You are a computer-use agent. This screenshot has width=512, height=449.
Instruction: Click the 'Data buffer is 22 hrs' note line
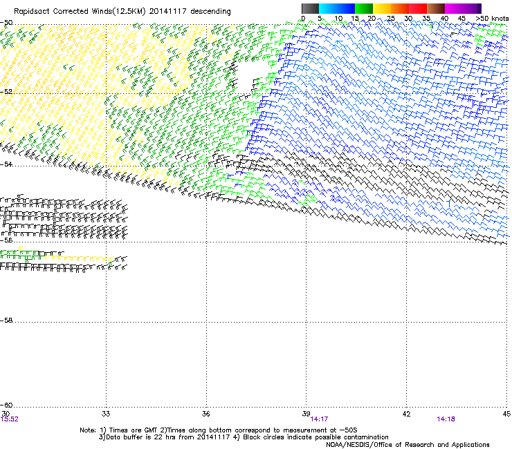(244, 437)
